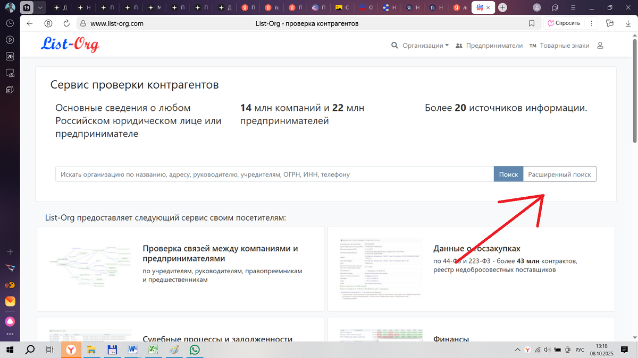
Task: Open Yandex home via the Я icon
Action: click(48, 23)
